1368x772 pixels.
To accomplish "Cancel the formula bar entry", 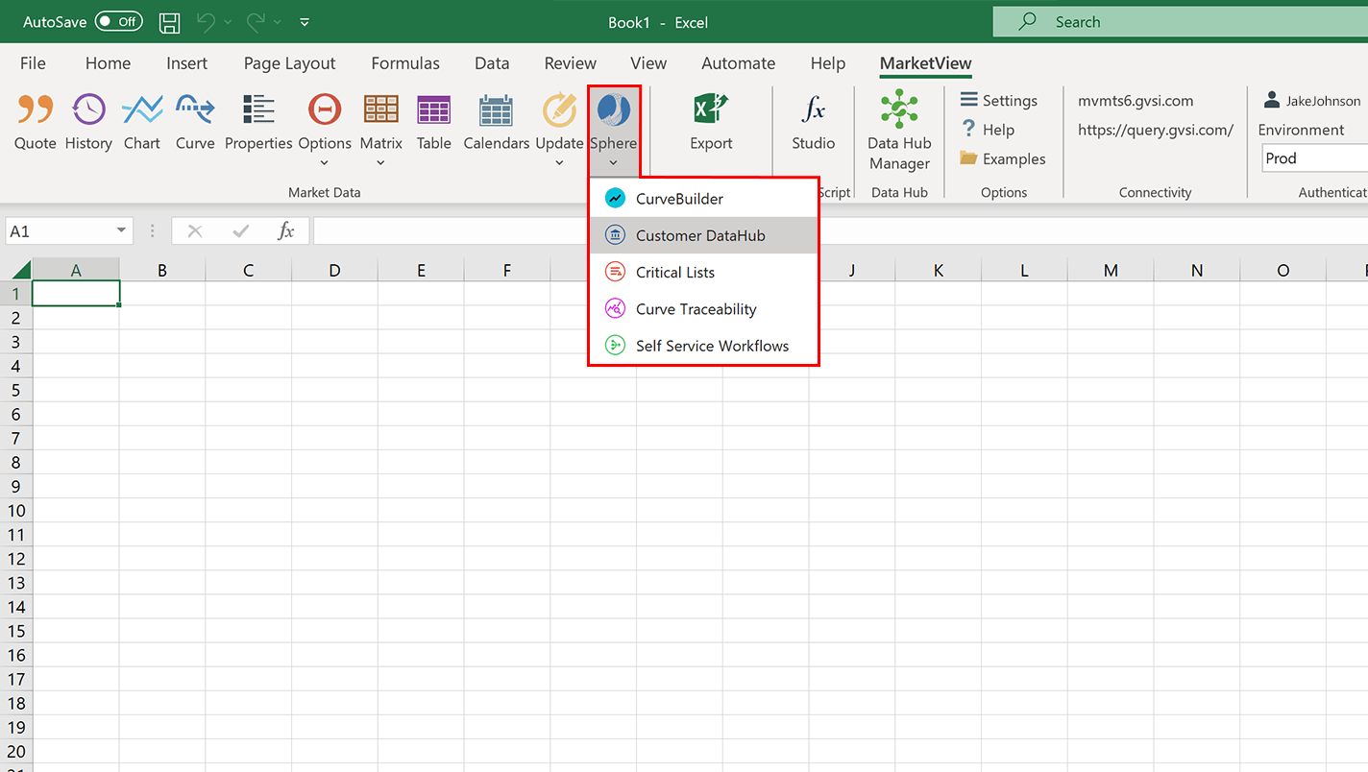I will point(195,230).
